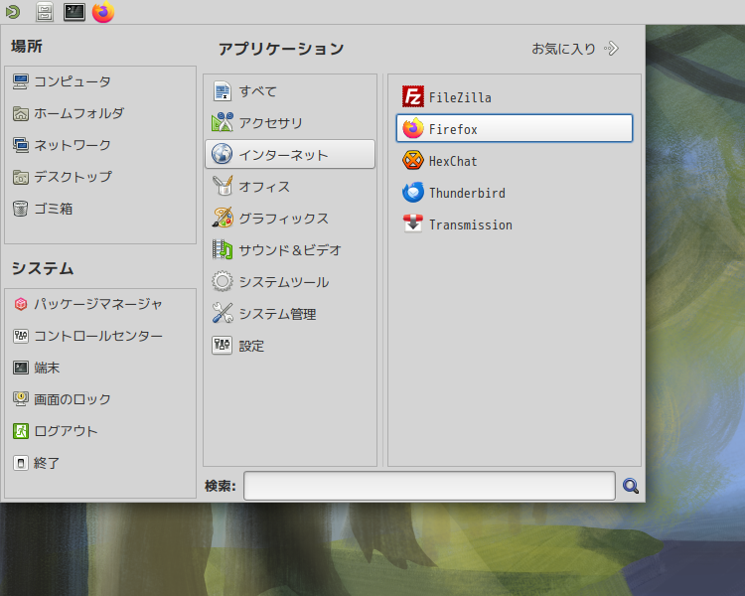The height and width of the screenshot is (596, 745).
Task: Click the コンピュータ computer icon
Action: 21,81
